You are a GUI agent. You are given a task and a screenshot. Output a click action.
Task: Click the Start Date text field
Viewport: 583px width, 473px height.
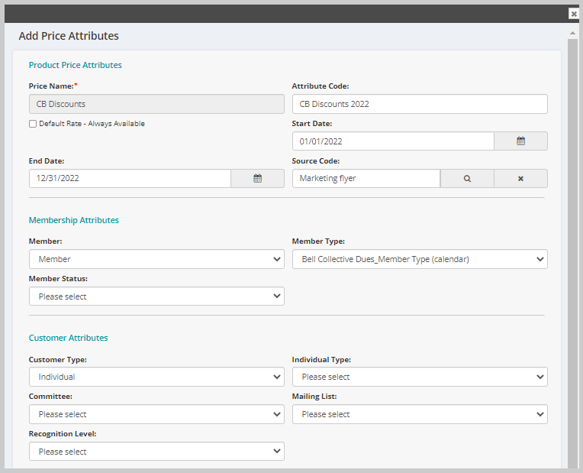tap(393, 141)
